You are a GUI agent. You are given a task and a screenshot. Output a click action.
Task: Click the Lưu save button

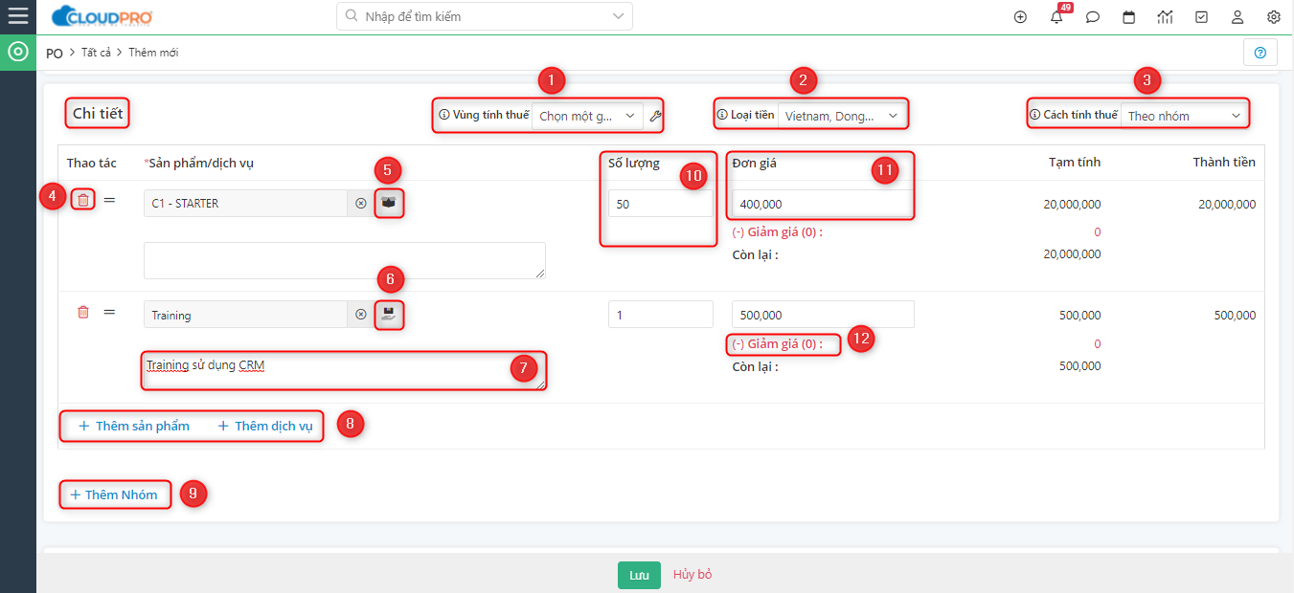(639, 575)
